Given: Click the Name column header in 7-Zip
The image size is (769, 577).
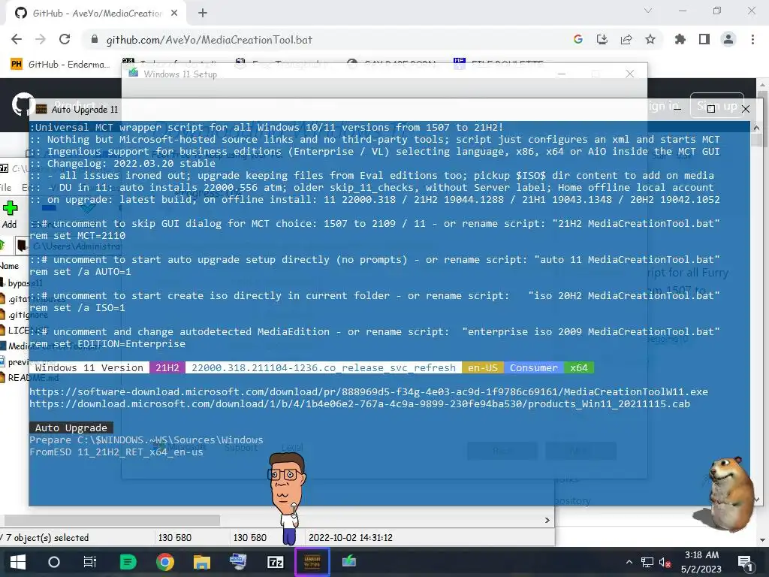Looking at the screenshot, I should [9, 265].
